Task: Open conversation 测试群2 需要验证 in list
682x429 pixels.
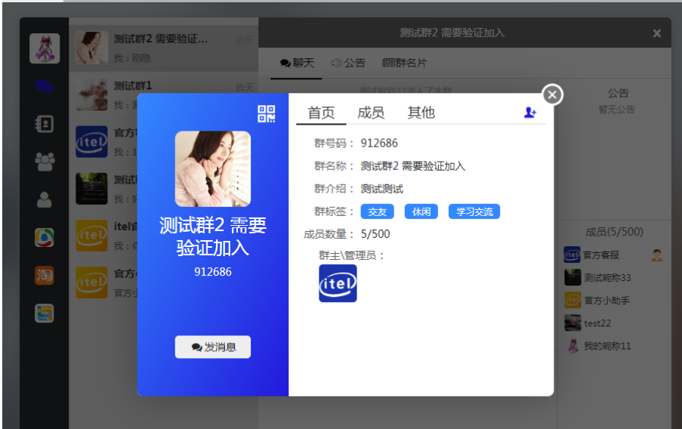Action: (164, 48)
